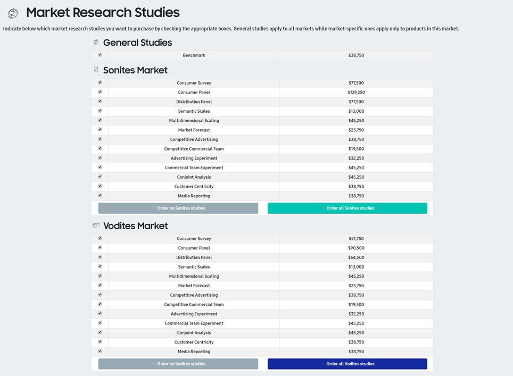Uncheck Vodites Media Reporting checkbox

(x=100, y=351)
